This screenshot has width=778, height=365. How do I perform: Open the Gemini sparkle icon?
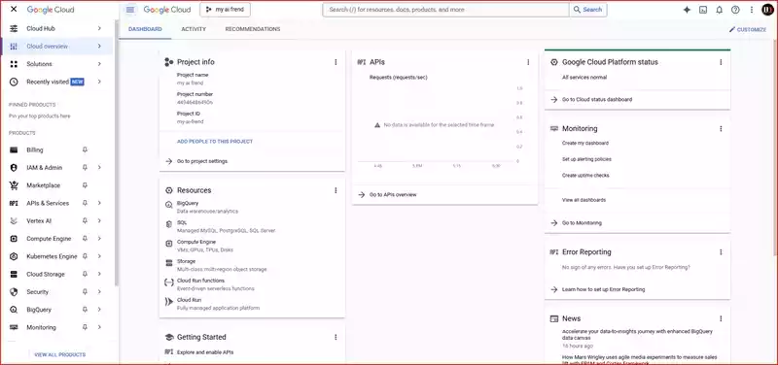pyautogui.click(x=687, y=10)
